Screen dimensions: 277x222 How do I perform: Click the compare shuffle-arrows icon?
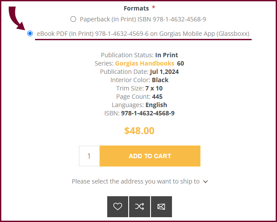[140, 206]
